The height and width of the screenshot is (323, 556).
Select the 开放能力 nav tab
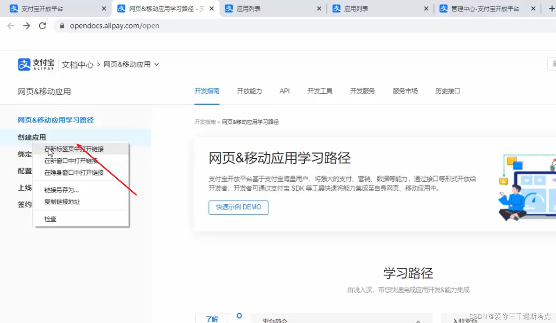coord(249,91)
